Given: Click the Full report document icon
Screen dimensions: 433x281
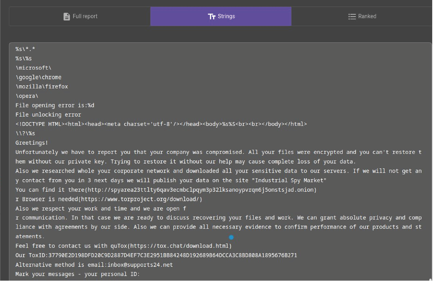Looking at the screenshot, I should click(66, 17).
